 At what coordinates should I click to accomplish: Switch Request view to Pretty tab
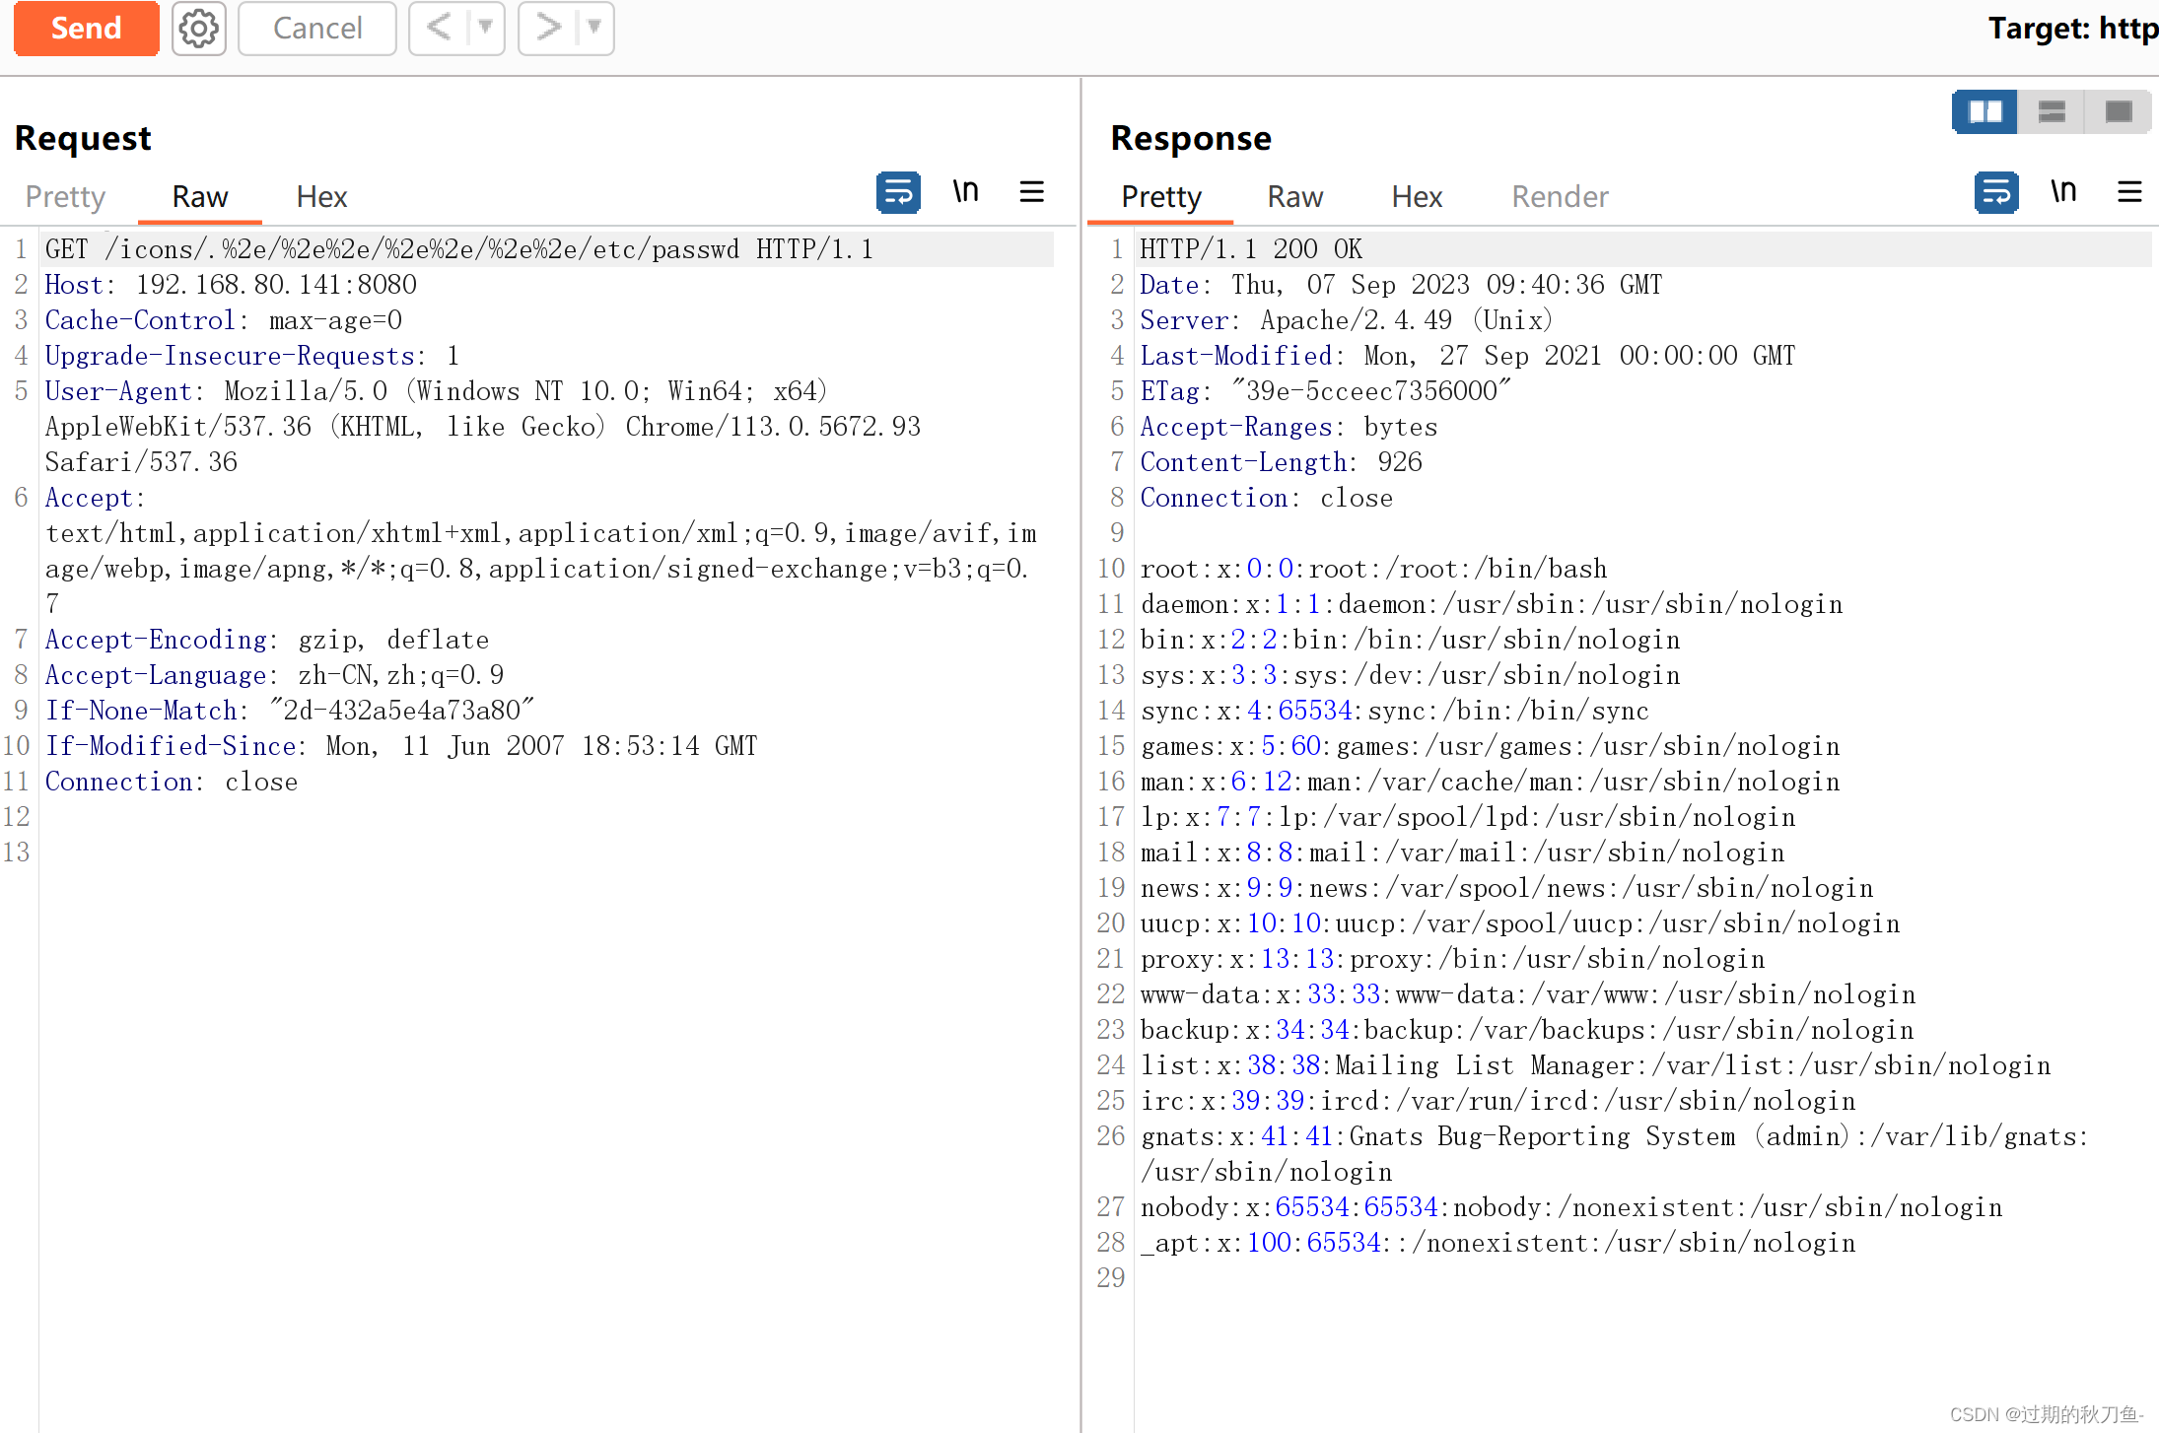(x=65, y=196)
